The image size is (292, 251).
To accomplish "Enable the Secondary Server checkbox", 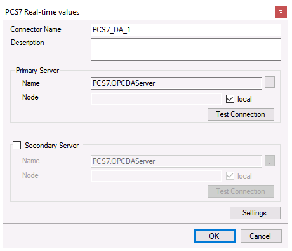I will tap(17, 146).
